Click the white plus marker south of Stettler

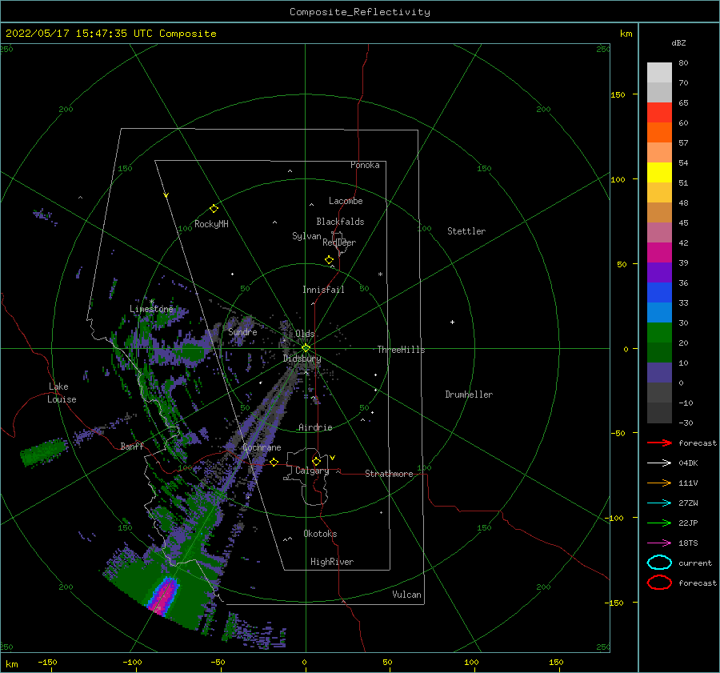(x=452, y=322)
